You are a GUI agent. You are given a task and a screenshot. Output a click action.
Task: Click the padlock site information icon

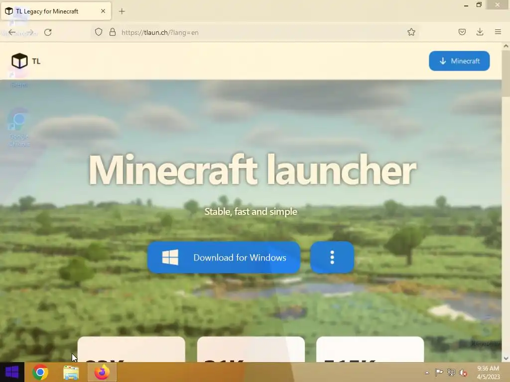[x=113, y=32]
